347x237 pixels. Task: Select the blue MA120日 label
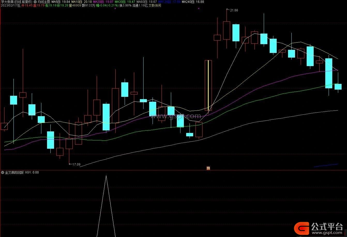click(169, 2)
